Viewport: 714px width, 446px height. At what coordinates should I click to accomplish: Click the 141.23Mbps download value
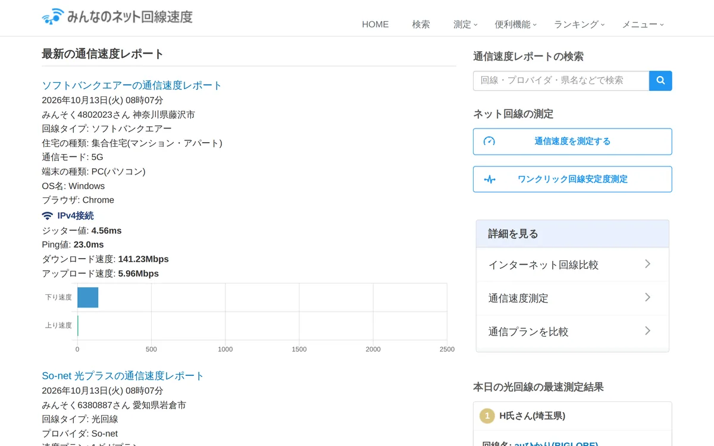(x=143, y=259)
